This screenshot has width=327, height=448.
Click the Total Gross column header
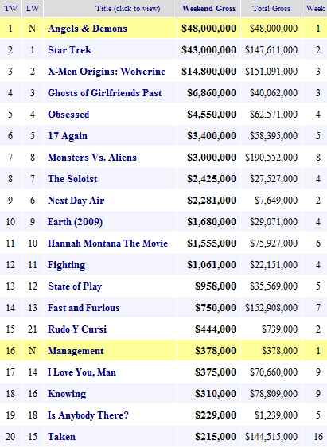pos(271,9)
